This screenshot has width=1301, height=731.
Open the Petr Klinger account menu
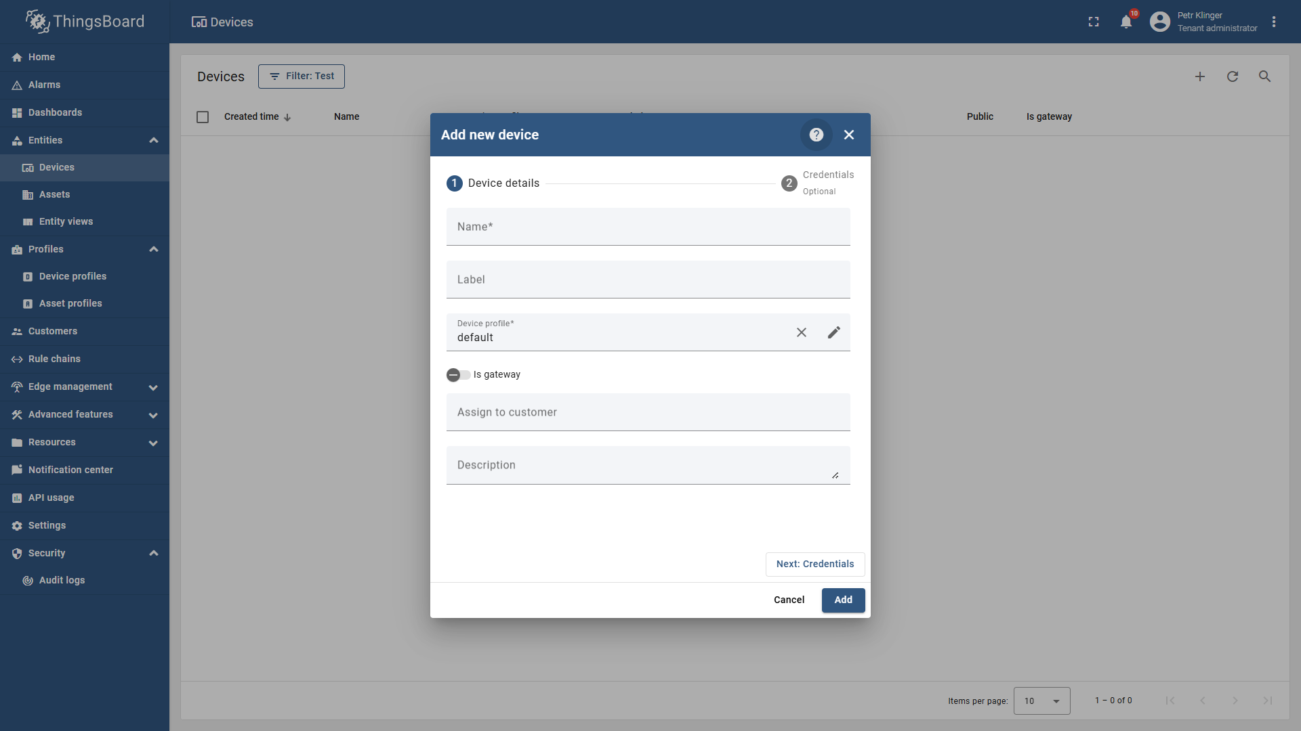click(1203, 21)
